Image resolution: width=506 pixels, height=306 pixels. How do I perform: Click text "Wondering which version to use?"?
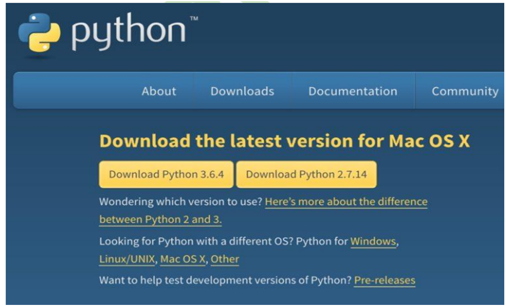coord(181,202)
